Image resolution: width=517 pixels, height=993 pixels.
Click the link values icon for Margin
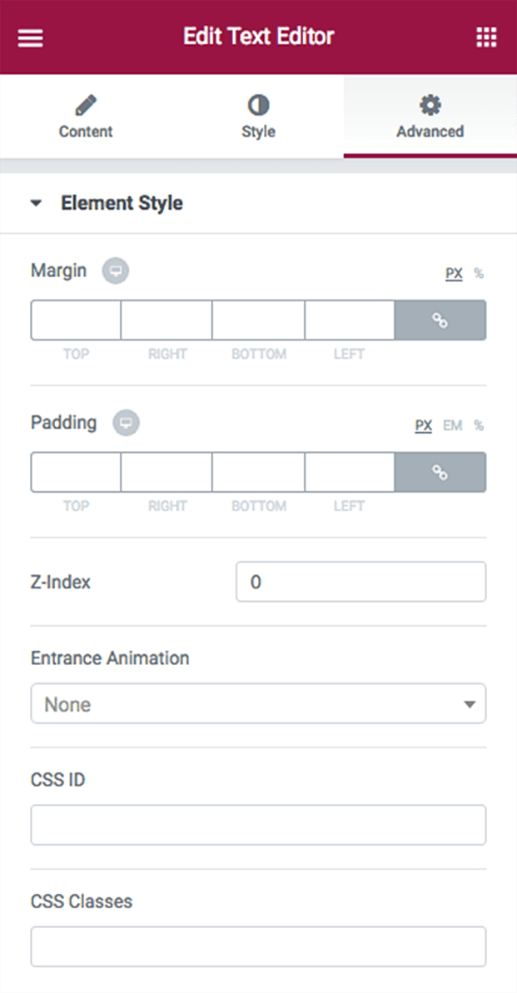pyautogui.click(x=441, y=320)
